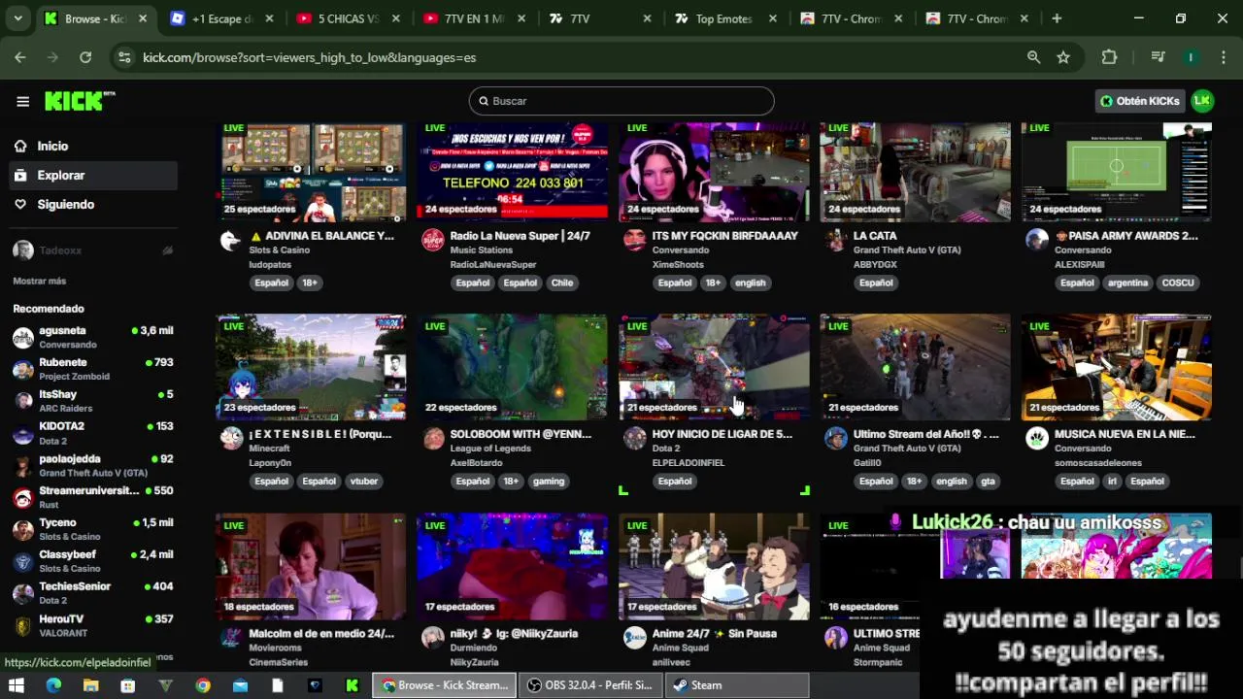Click the Streameruniversit... avatar in the sidebar

[x=23, y=498]
